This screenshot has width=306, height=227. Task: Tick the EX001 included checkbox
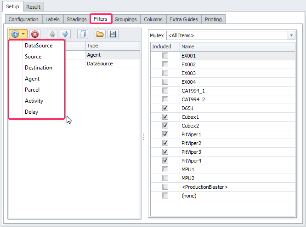point(165,55)
